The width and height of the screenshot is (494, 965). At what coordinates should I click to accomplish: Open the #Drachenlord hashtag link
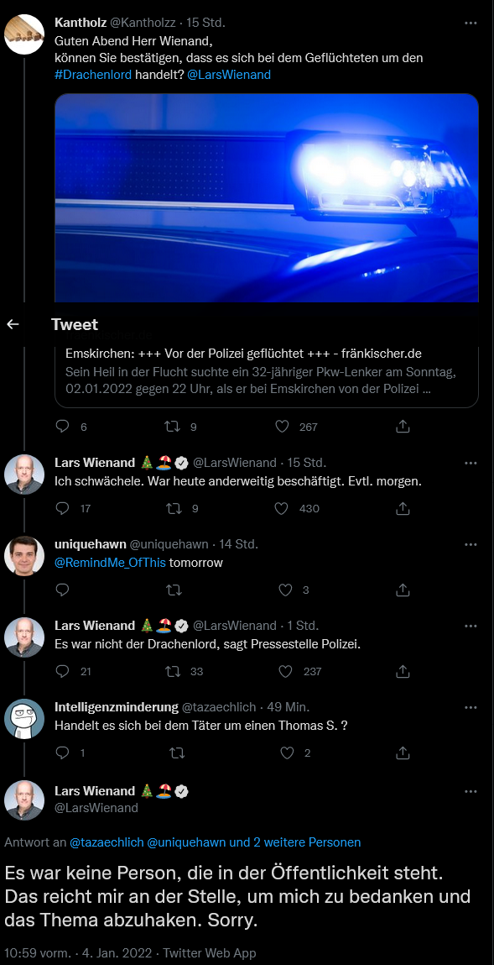93,75
